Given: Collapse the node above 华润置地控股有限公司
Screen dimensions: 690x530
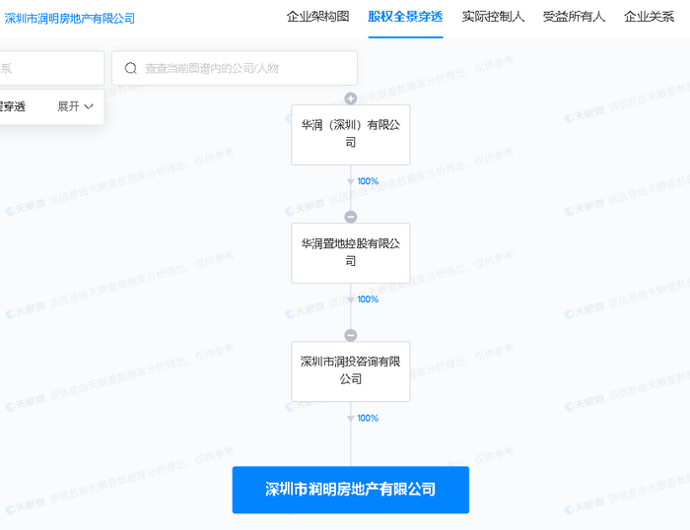Looking at the screenshot, I should click(x=350, y=217).
